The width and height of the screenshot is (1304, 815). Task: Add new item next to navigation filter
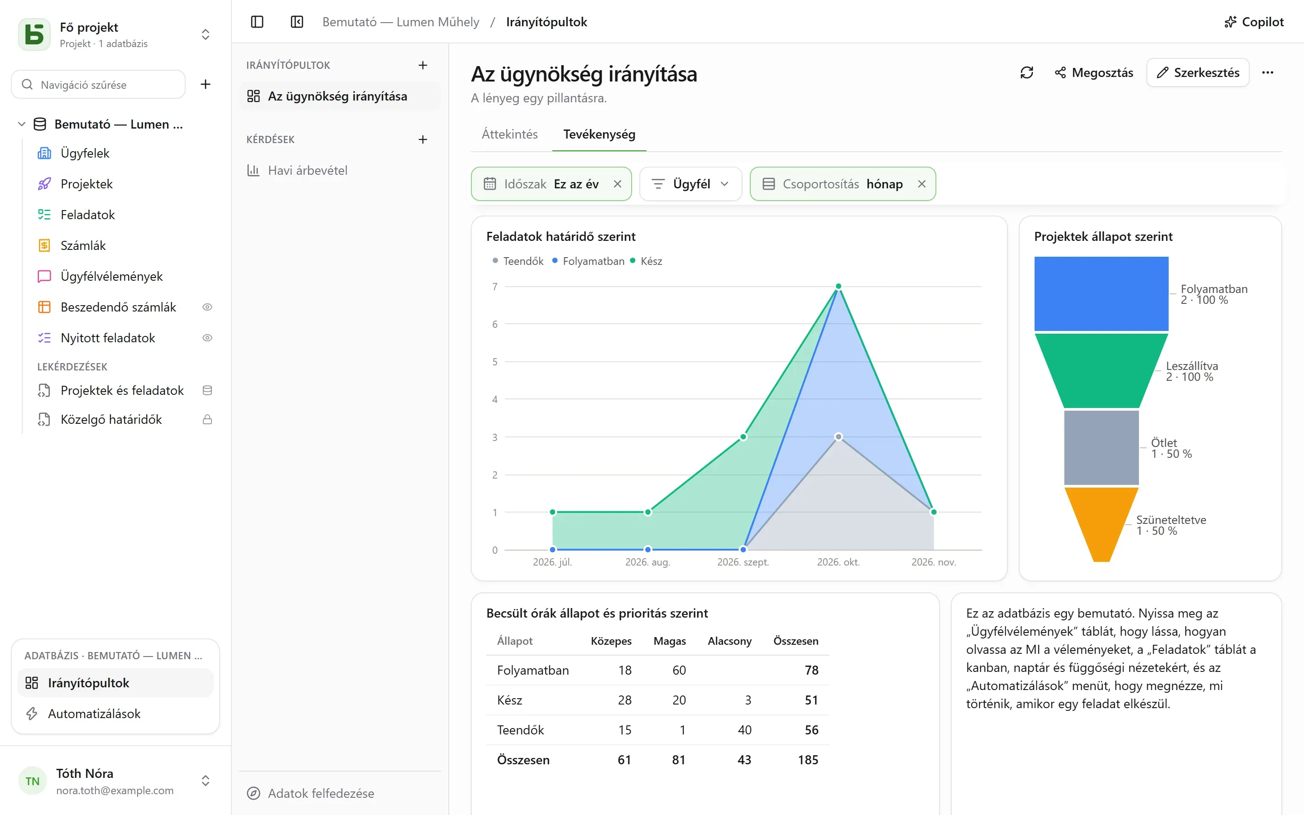point(205,85)
